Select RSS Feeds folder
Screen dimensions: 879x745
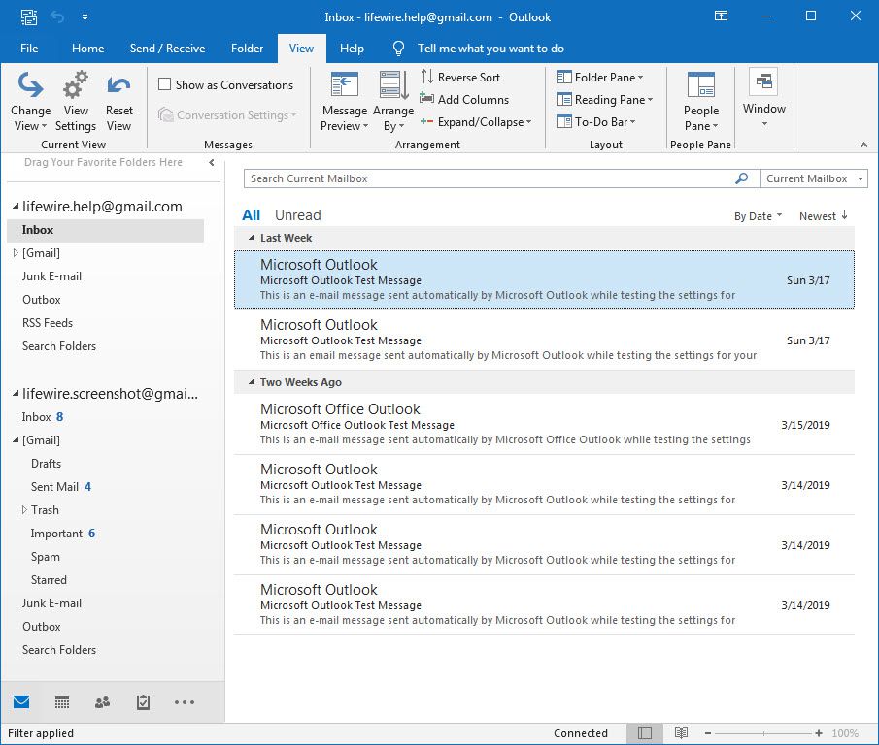pyautogui.click(x=48, y=323)
